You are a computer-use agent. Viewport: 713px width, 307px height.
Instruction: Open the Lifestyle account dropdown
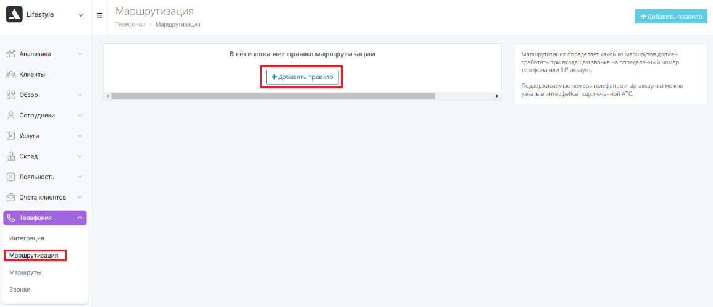click(81, 15)
